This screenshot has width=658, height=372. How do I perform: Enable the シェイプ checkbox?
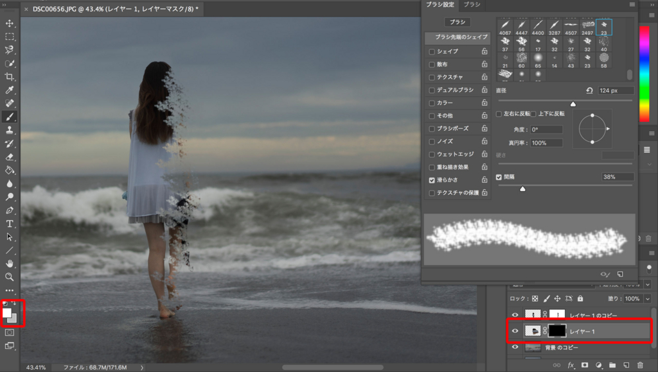(x=432, y=51)
